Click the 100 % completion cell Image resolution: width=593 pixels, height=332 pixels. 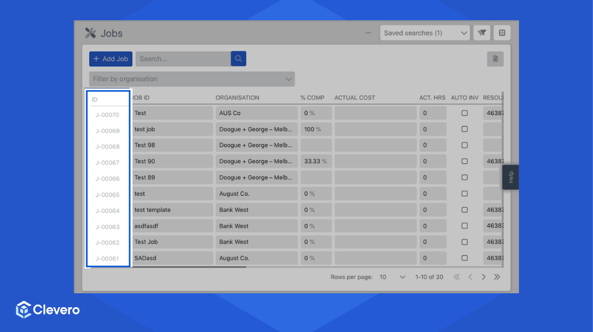(316, 129)
